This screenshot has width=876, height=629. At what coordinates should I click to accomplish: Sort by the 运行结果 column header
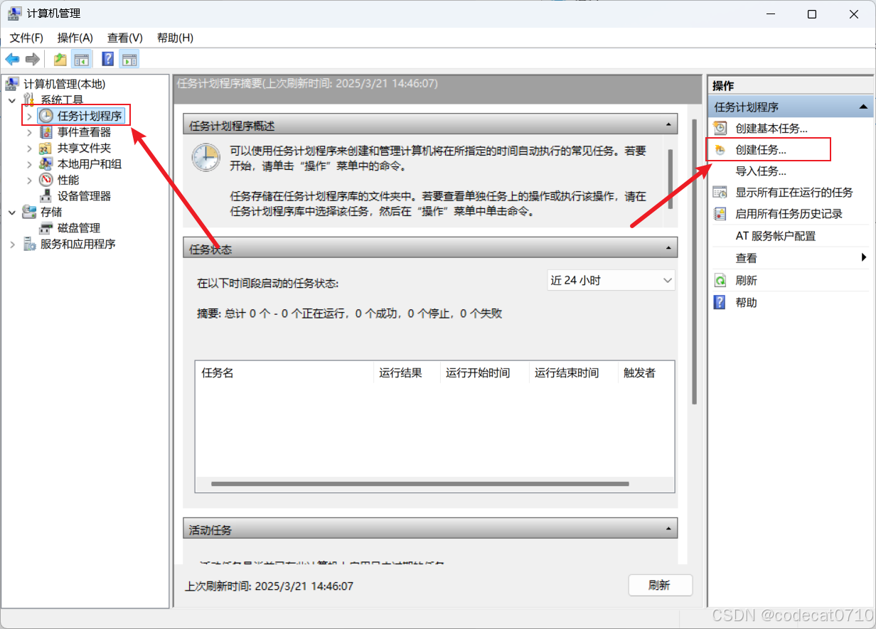[407, 372]
